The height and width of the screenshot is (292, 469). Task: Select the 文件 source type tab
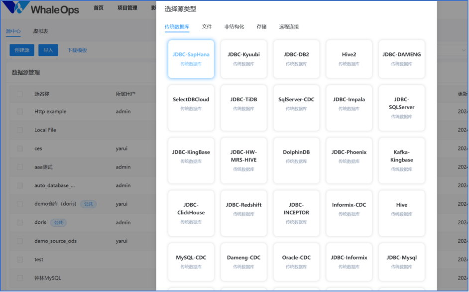[x=207, y=26]
